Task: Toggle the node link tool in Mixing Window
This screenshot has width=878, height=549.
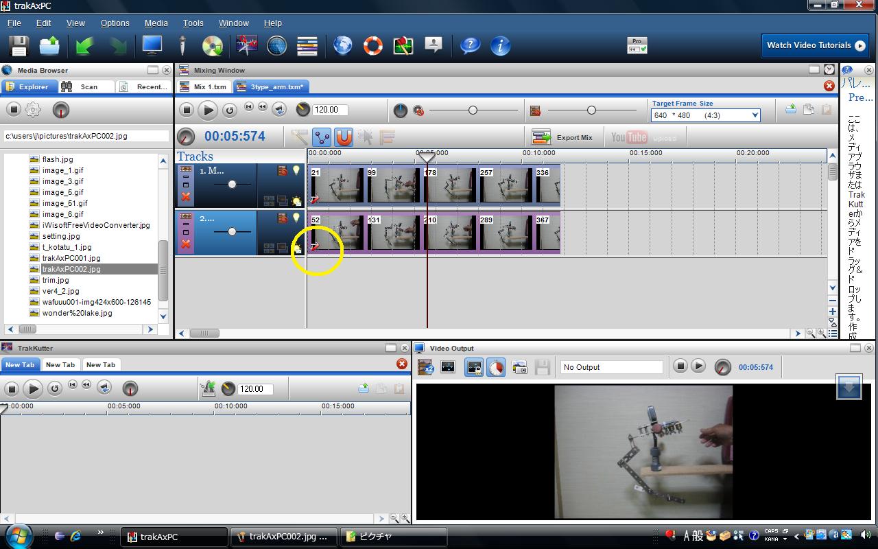Action: click(x=322, y=137)
